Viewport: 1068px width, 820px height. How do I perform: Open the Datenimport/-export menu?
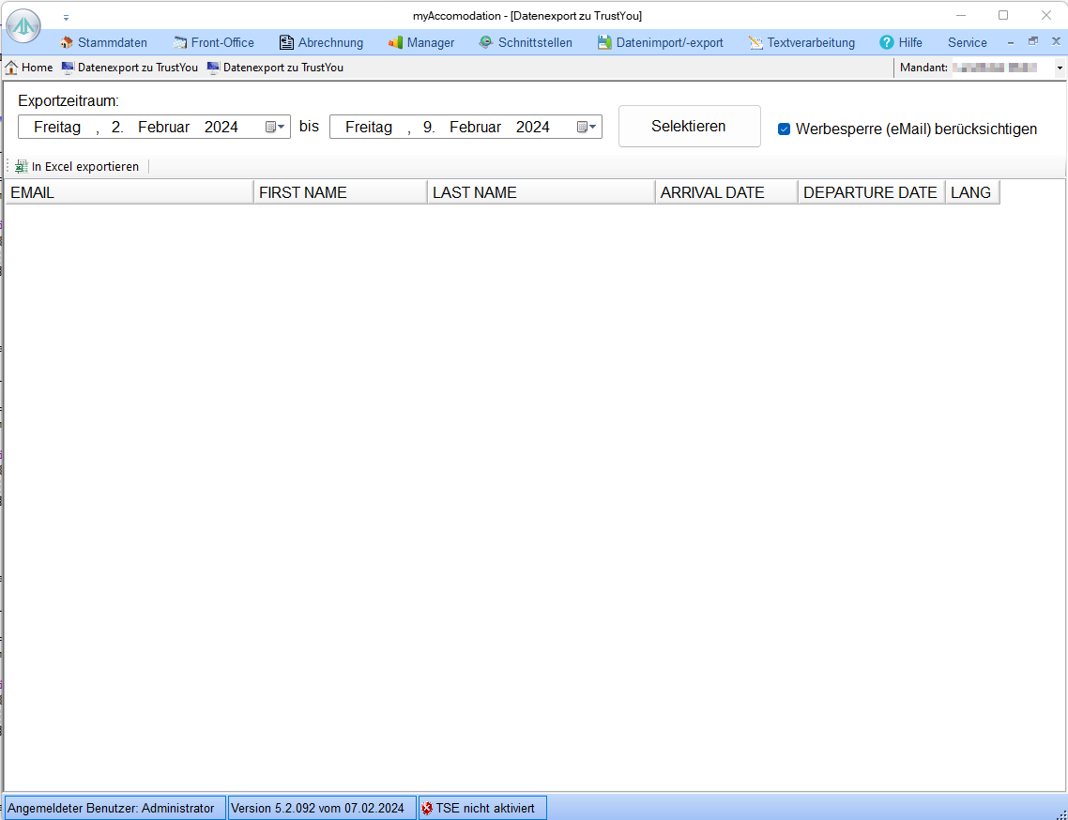tap(669, 42)
